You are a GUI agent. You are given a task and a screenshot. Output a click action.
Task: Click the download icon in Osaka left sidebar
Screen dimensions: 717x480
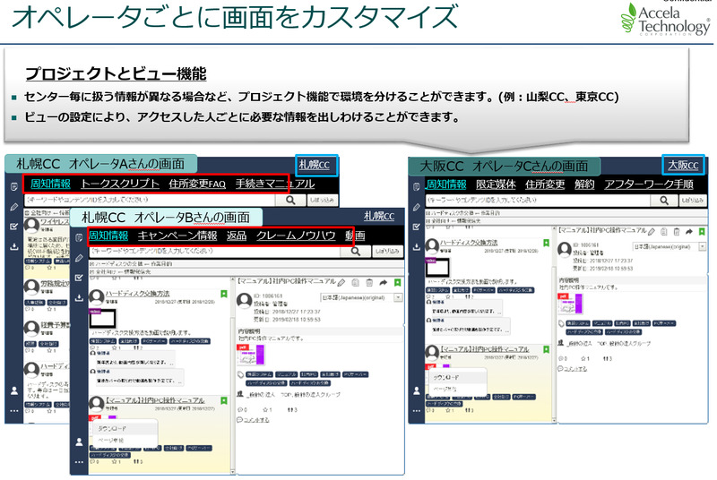click(x=416, y=246)
